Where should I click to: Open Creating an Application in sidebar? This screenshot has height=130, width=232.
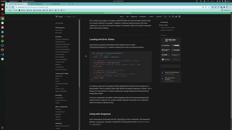click(x=62, y=39)
